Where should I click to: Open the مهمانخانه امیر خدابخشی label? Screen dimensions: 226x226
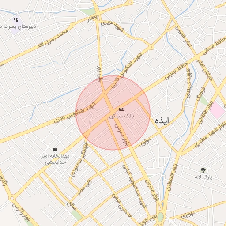click(55, 159)
